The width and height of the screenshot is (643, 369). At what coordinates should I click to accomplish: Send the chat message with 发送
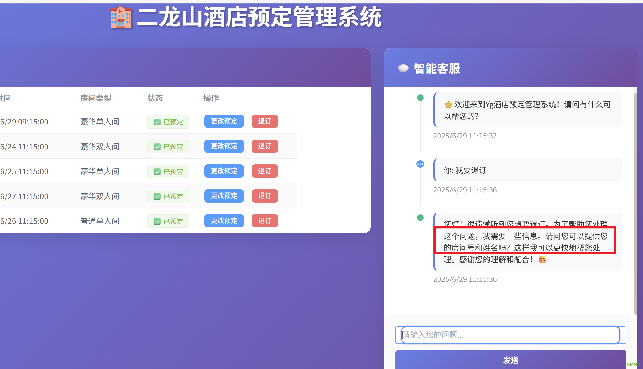[x=511, y=360]
